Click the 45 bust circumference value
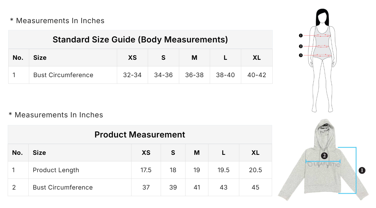Viewport: 376px width, 208px height. [255, 187]
